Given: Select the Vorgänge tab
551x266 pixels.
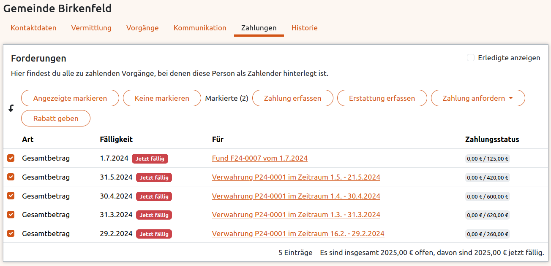Looking at the screenshot, I should 142,28.
